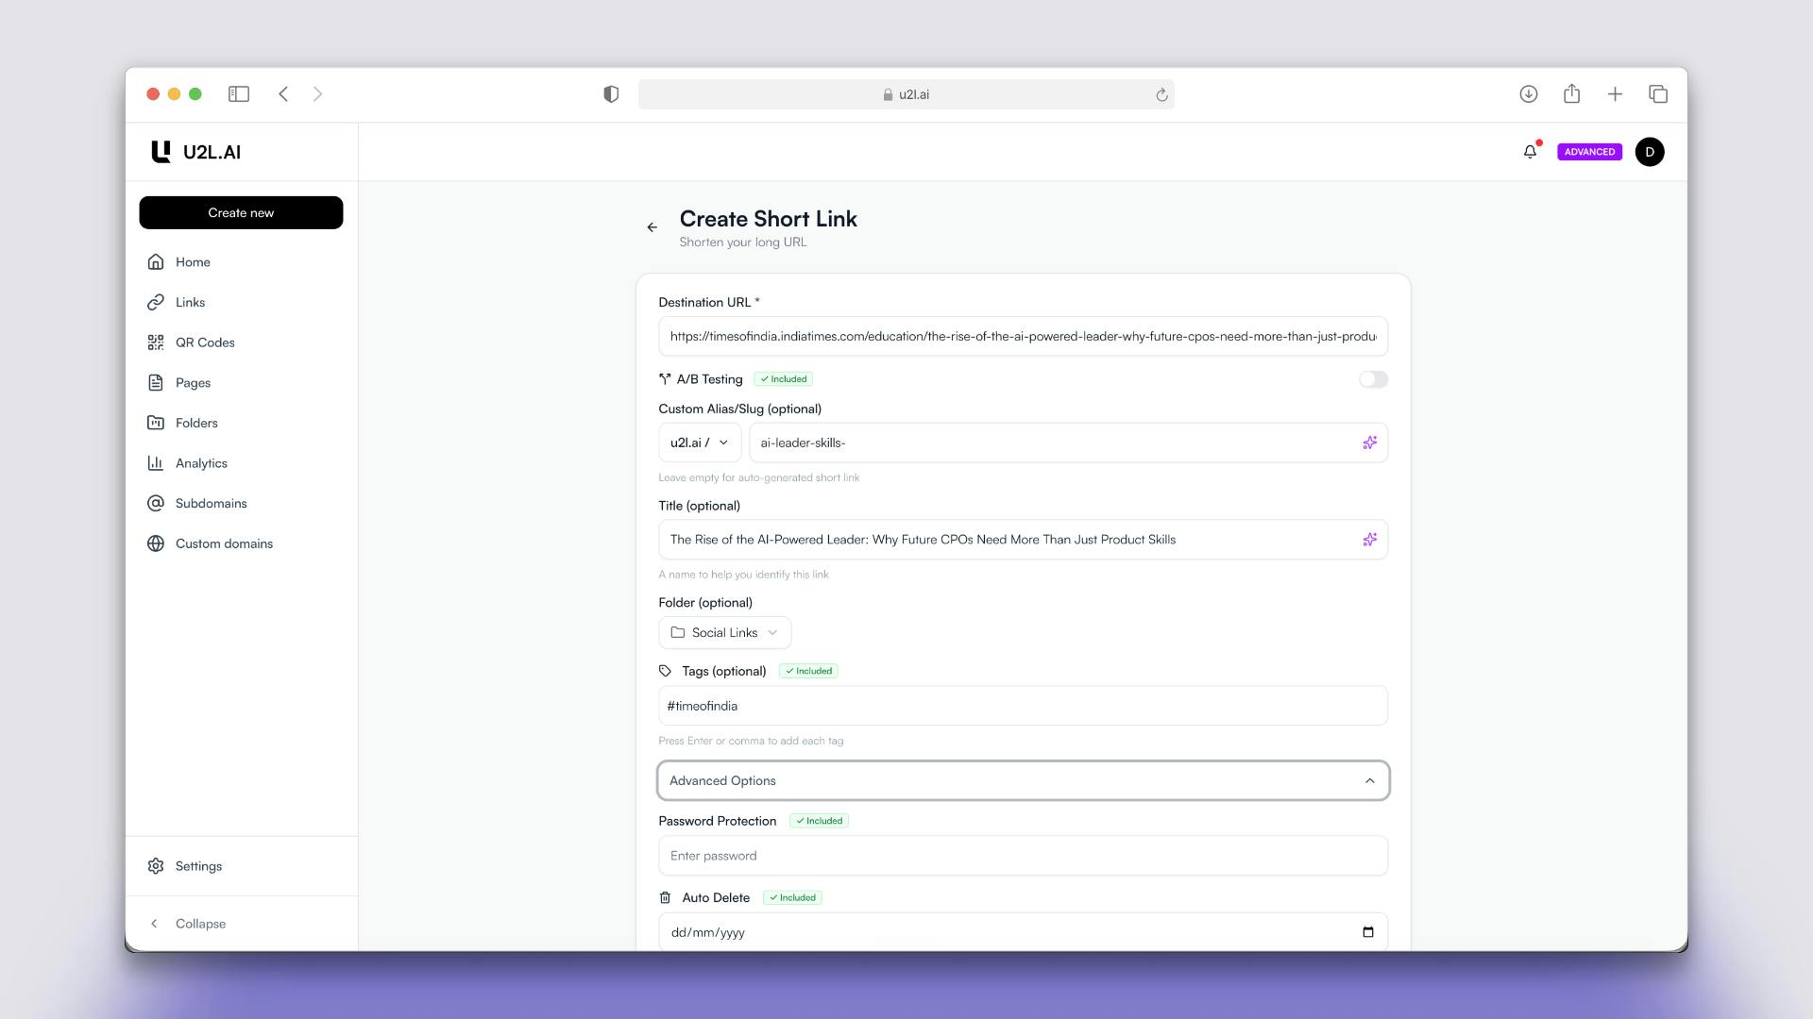Open the u2l.ai / domain dropdown
The width and height of the screenshot is (1813, 1019).
click(700, 443)
